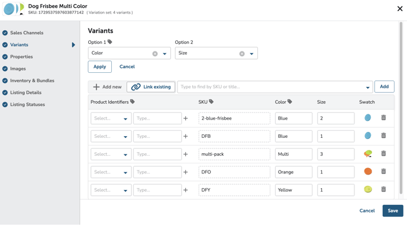The height and width of the screenshot is (232, 407).
Task: Open the Images section
Action: [x=18, y=69]
